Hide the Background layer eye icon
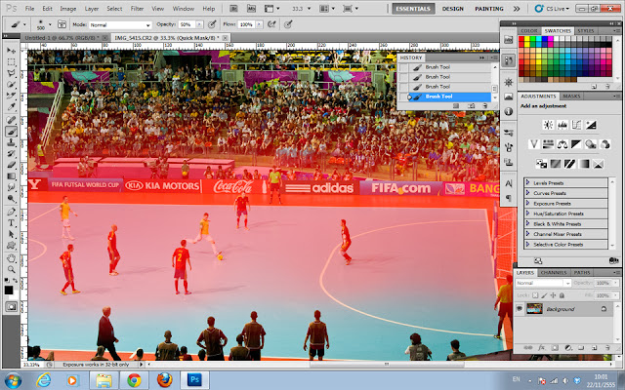This screenshot has height=390, width=625. (x=520, y=309)
